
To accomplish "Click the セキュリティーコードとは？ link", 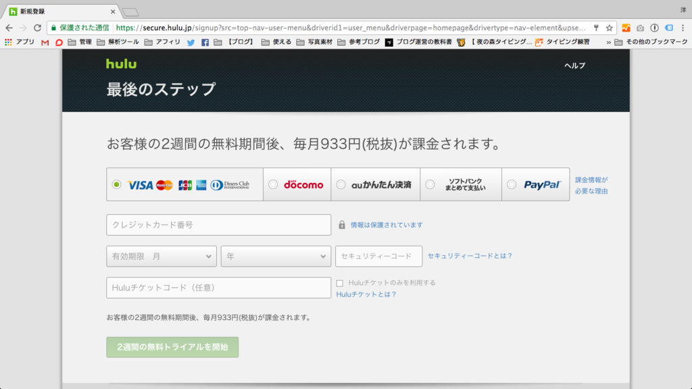I will [x=470, y=256].
